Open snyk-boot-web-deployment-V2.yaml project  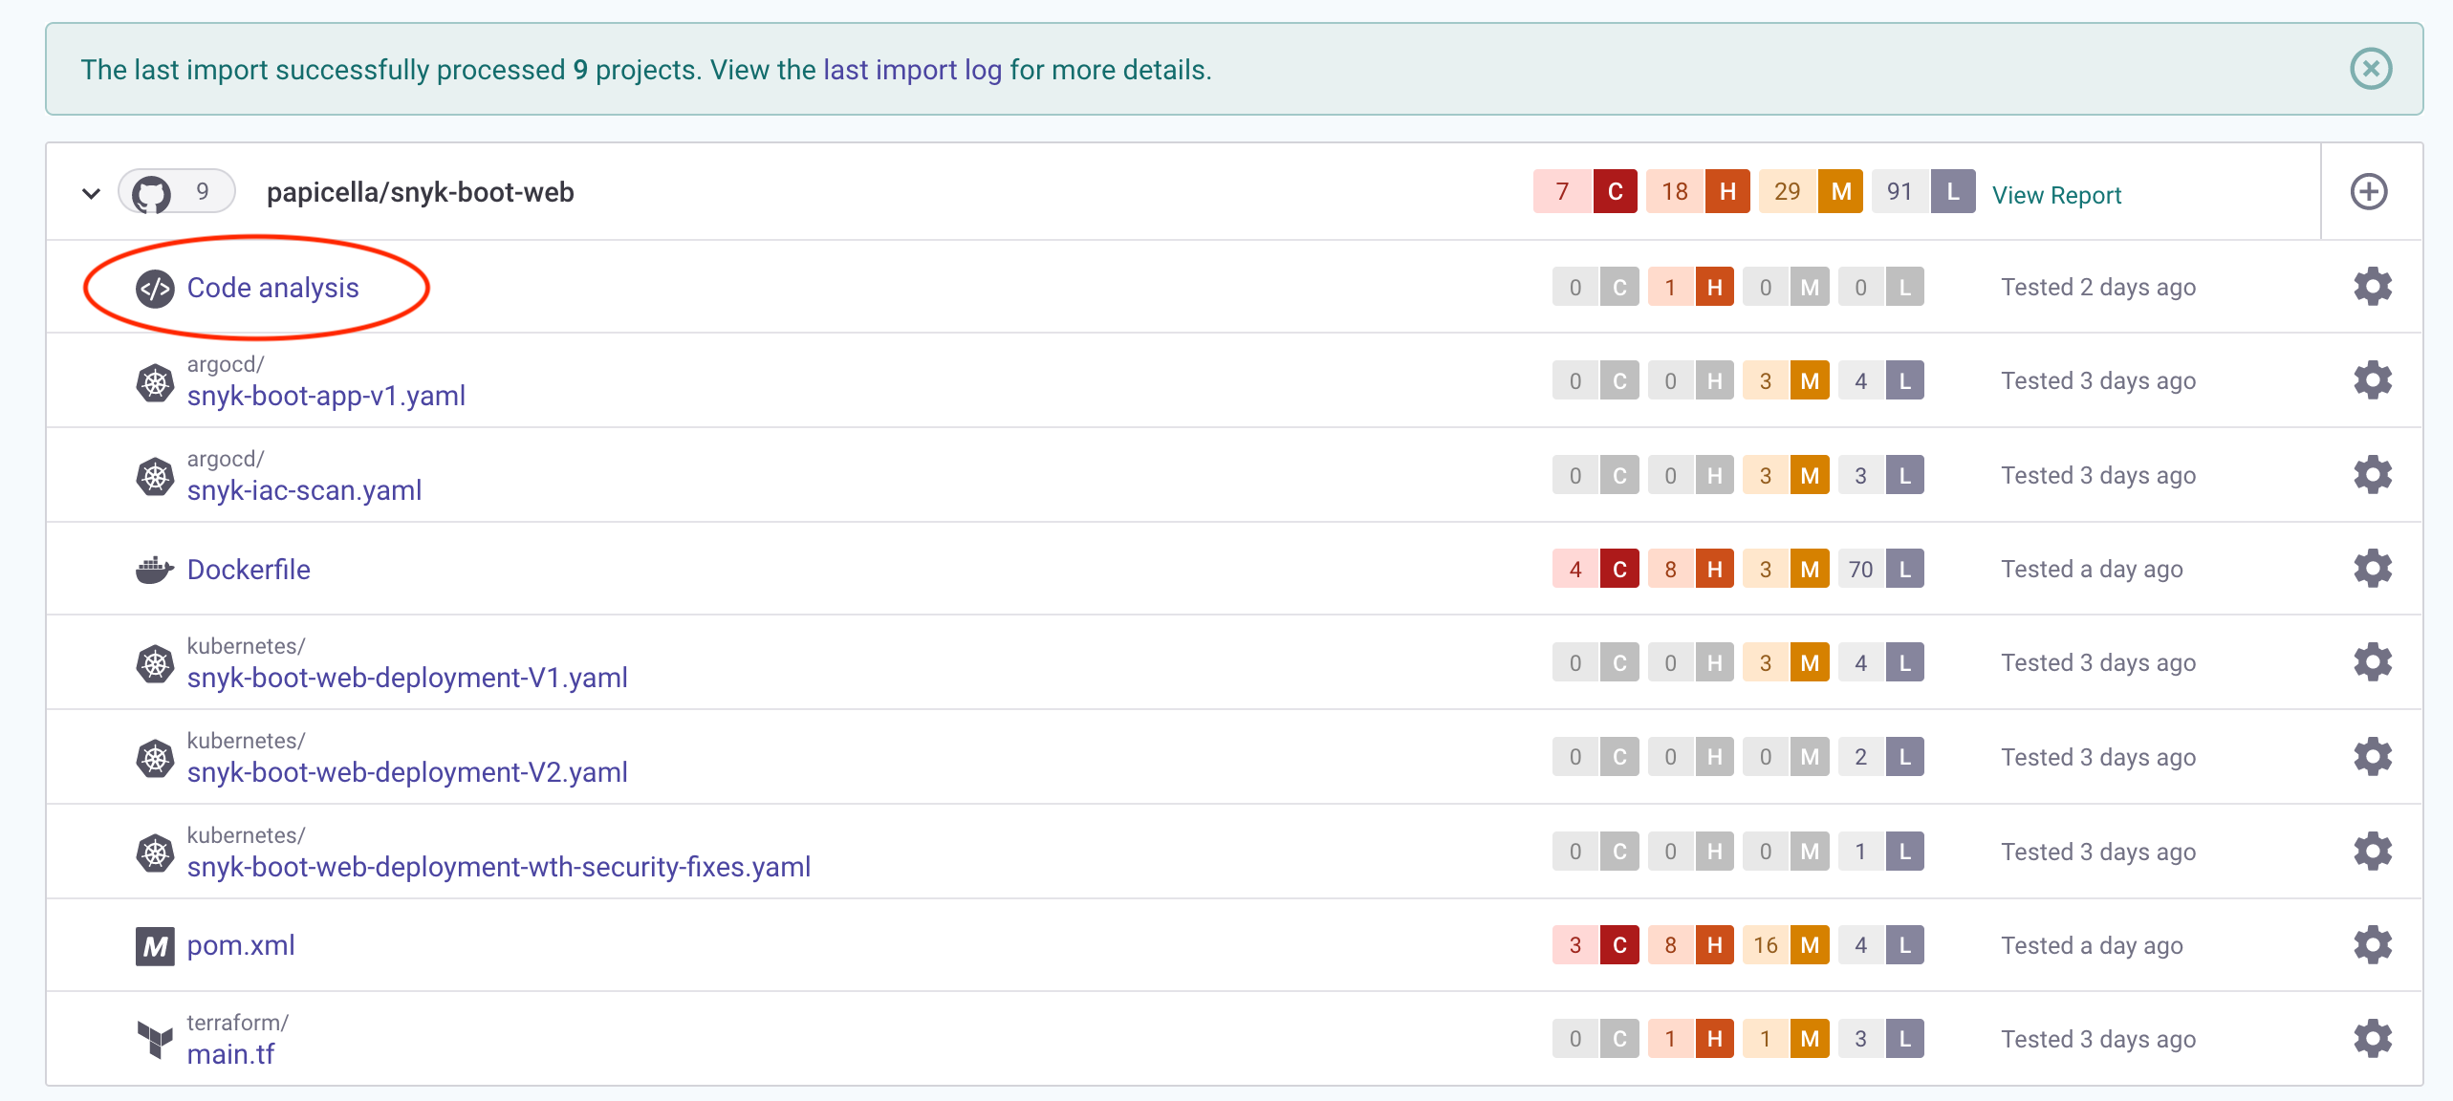[x=407, y=772]
